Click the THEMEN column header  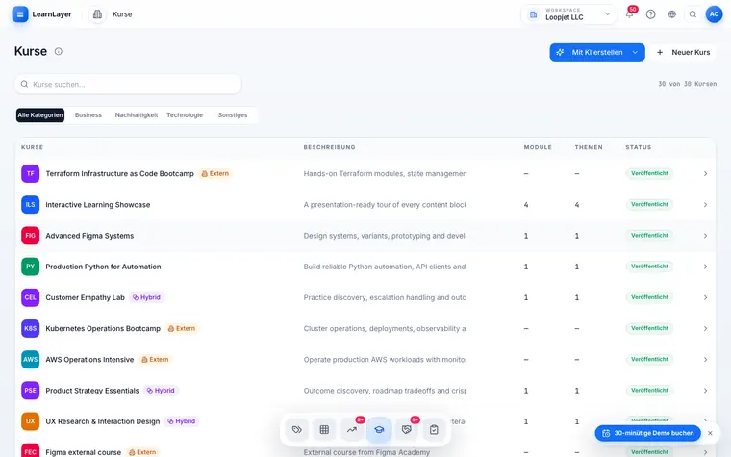(x=589, y=147)
